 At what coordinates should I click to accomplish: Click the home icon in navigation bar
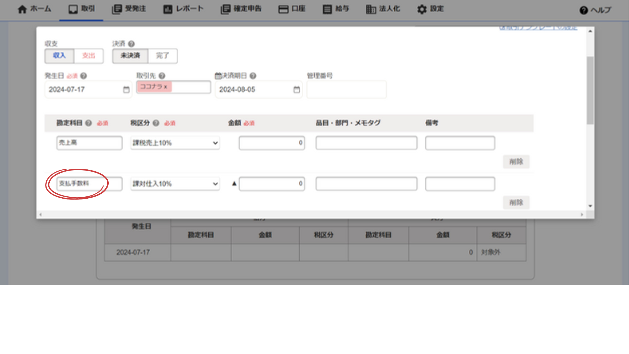(22, 9)
